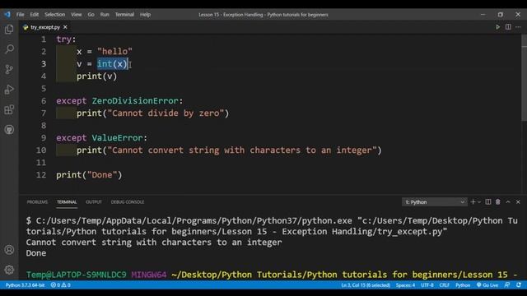Screen dimensions: 527x296
Task: Close the terminal panel
Action: coord(518,201)
